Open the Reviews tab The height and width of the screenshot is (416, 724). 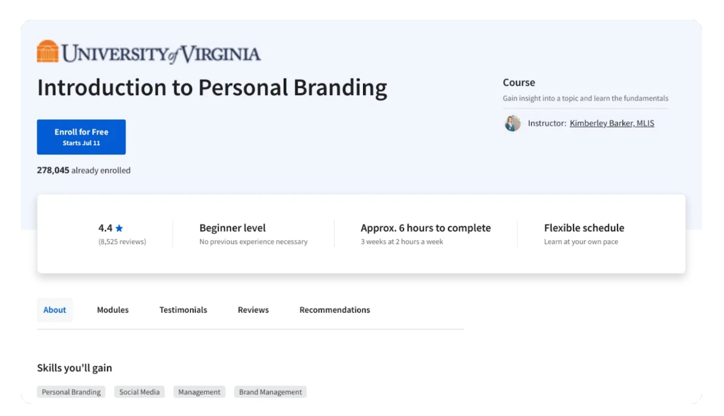click(x=253, y=310)
